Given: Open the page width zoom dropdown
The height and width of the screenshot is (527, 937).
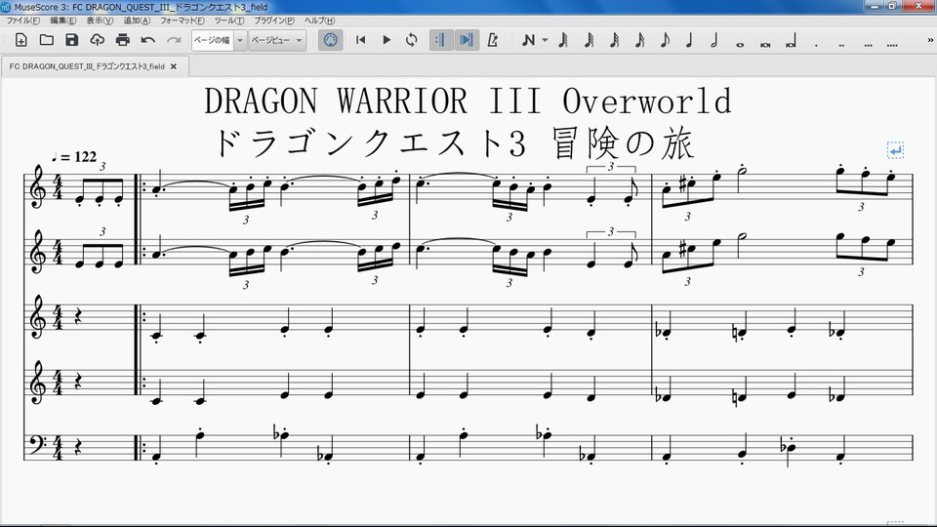Looking at the screenshot, I should tap(240, 40).
